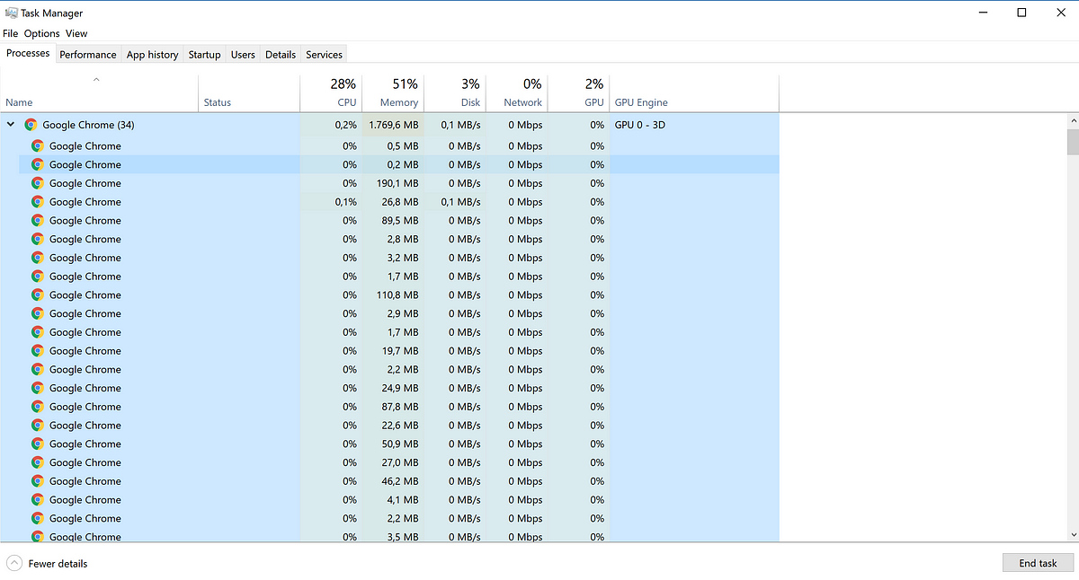Sort by the Status column header
Image resolution: width=1079 pixels, height=580 pixels.
click(x=249, y=93)
